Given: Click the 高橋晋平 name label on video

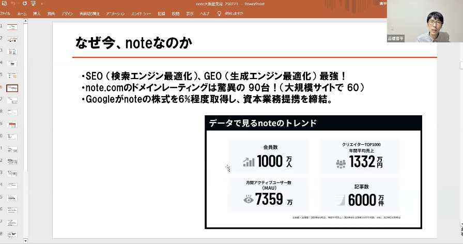Looking at the screenshot, I should click(396, 38).
